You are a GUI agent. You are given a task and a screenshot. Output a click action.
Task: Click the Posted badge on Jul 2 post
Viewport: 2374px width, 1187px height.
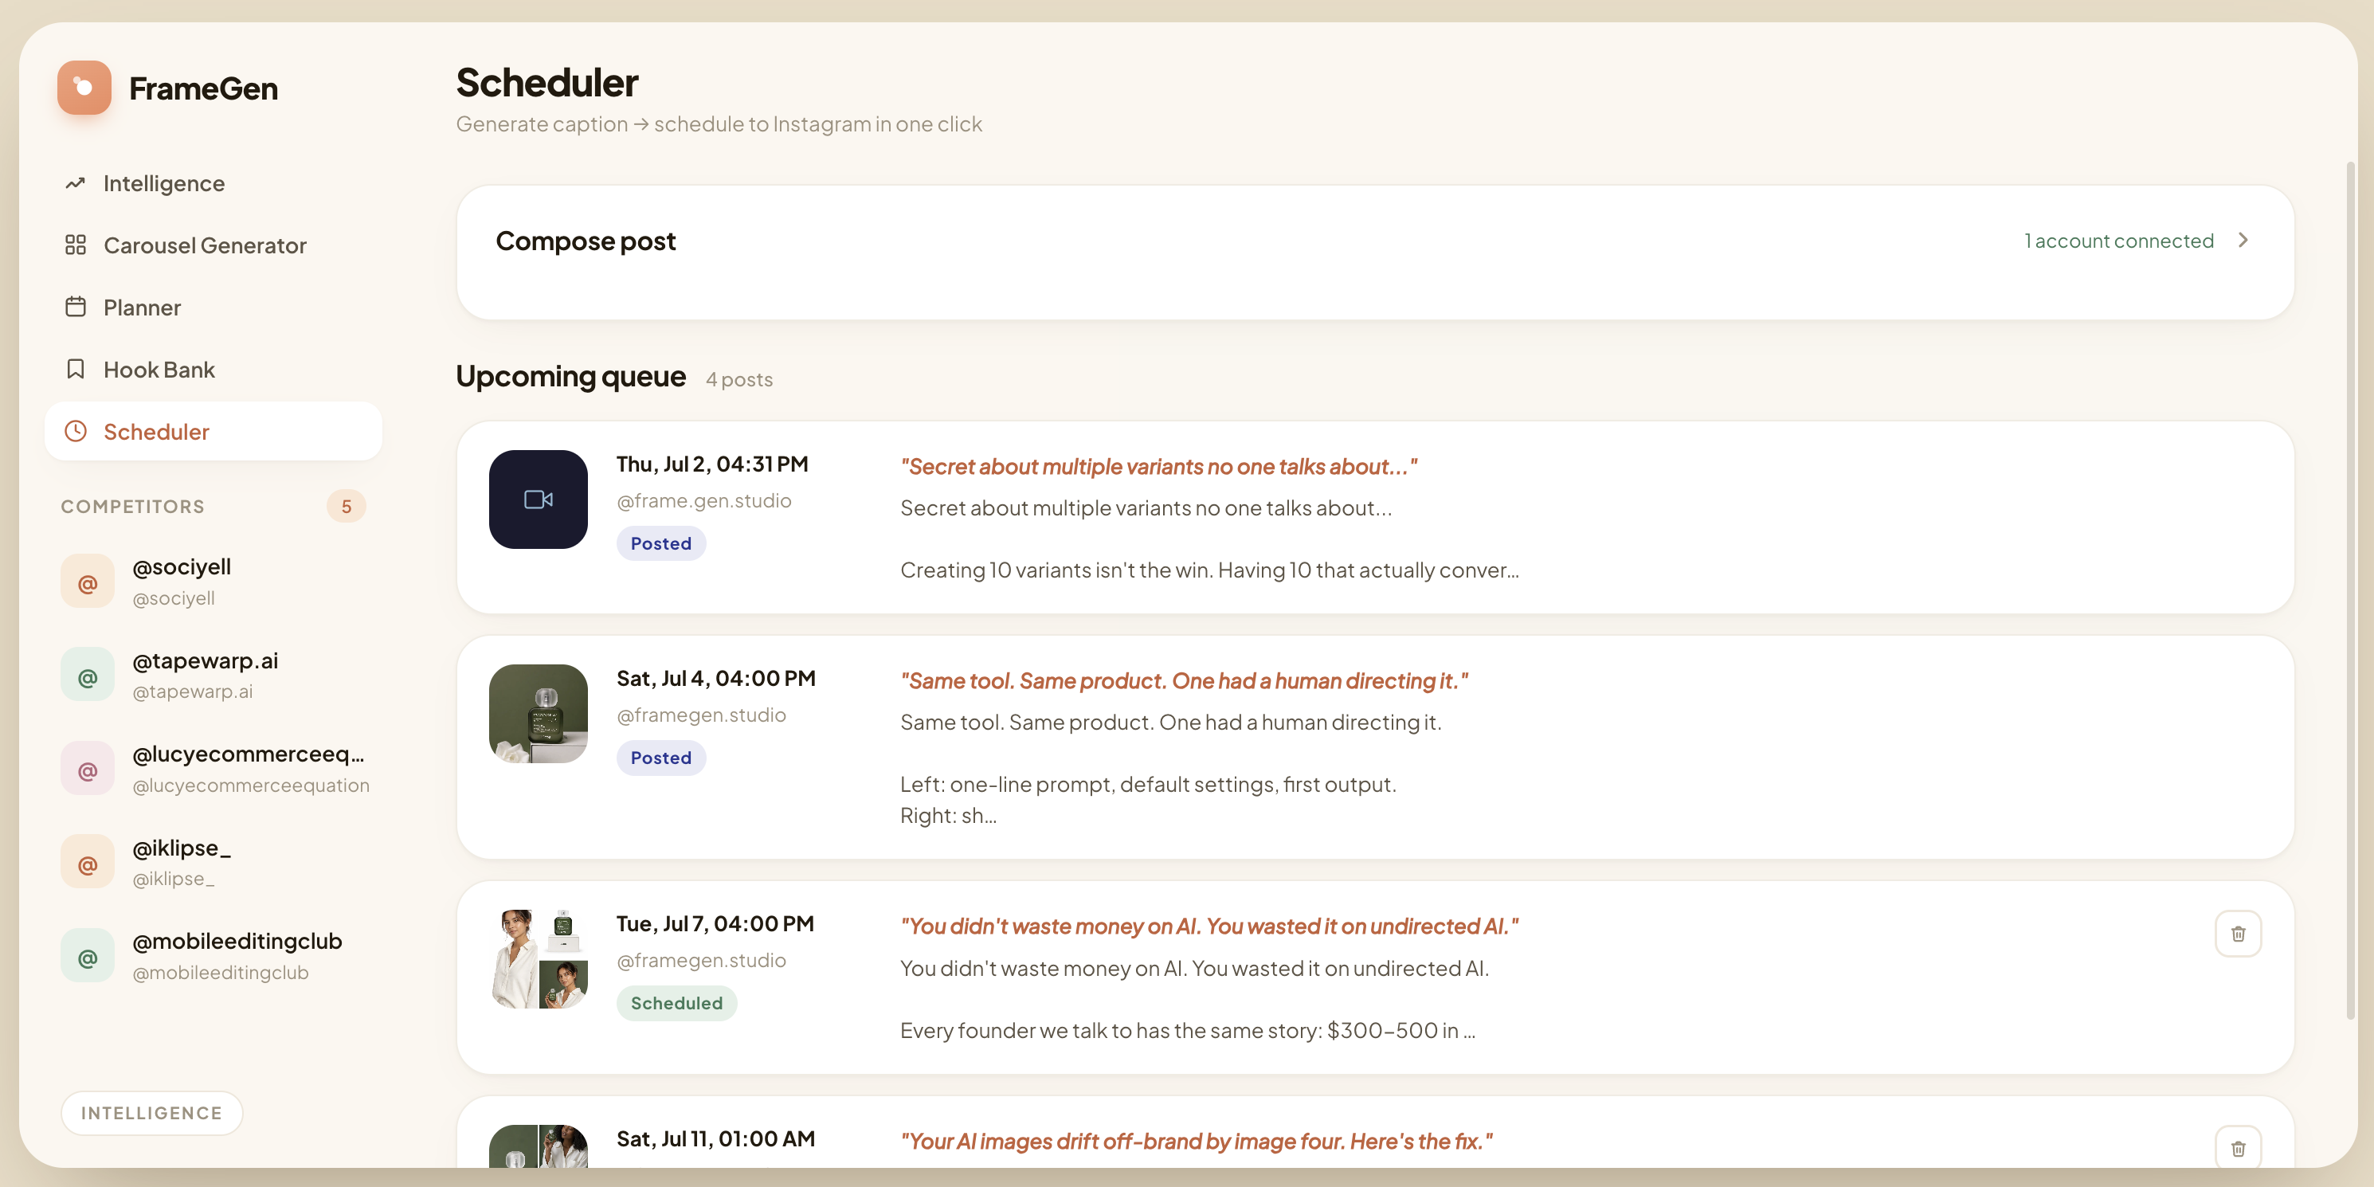660,544
